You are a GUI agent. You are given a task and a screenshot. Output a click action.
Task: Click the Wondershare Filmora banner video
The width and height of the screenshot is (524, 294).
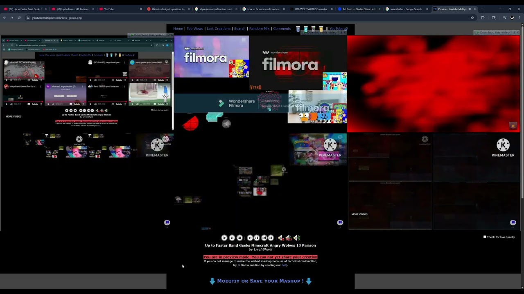pos(231,103)
